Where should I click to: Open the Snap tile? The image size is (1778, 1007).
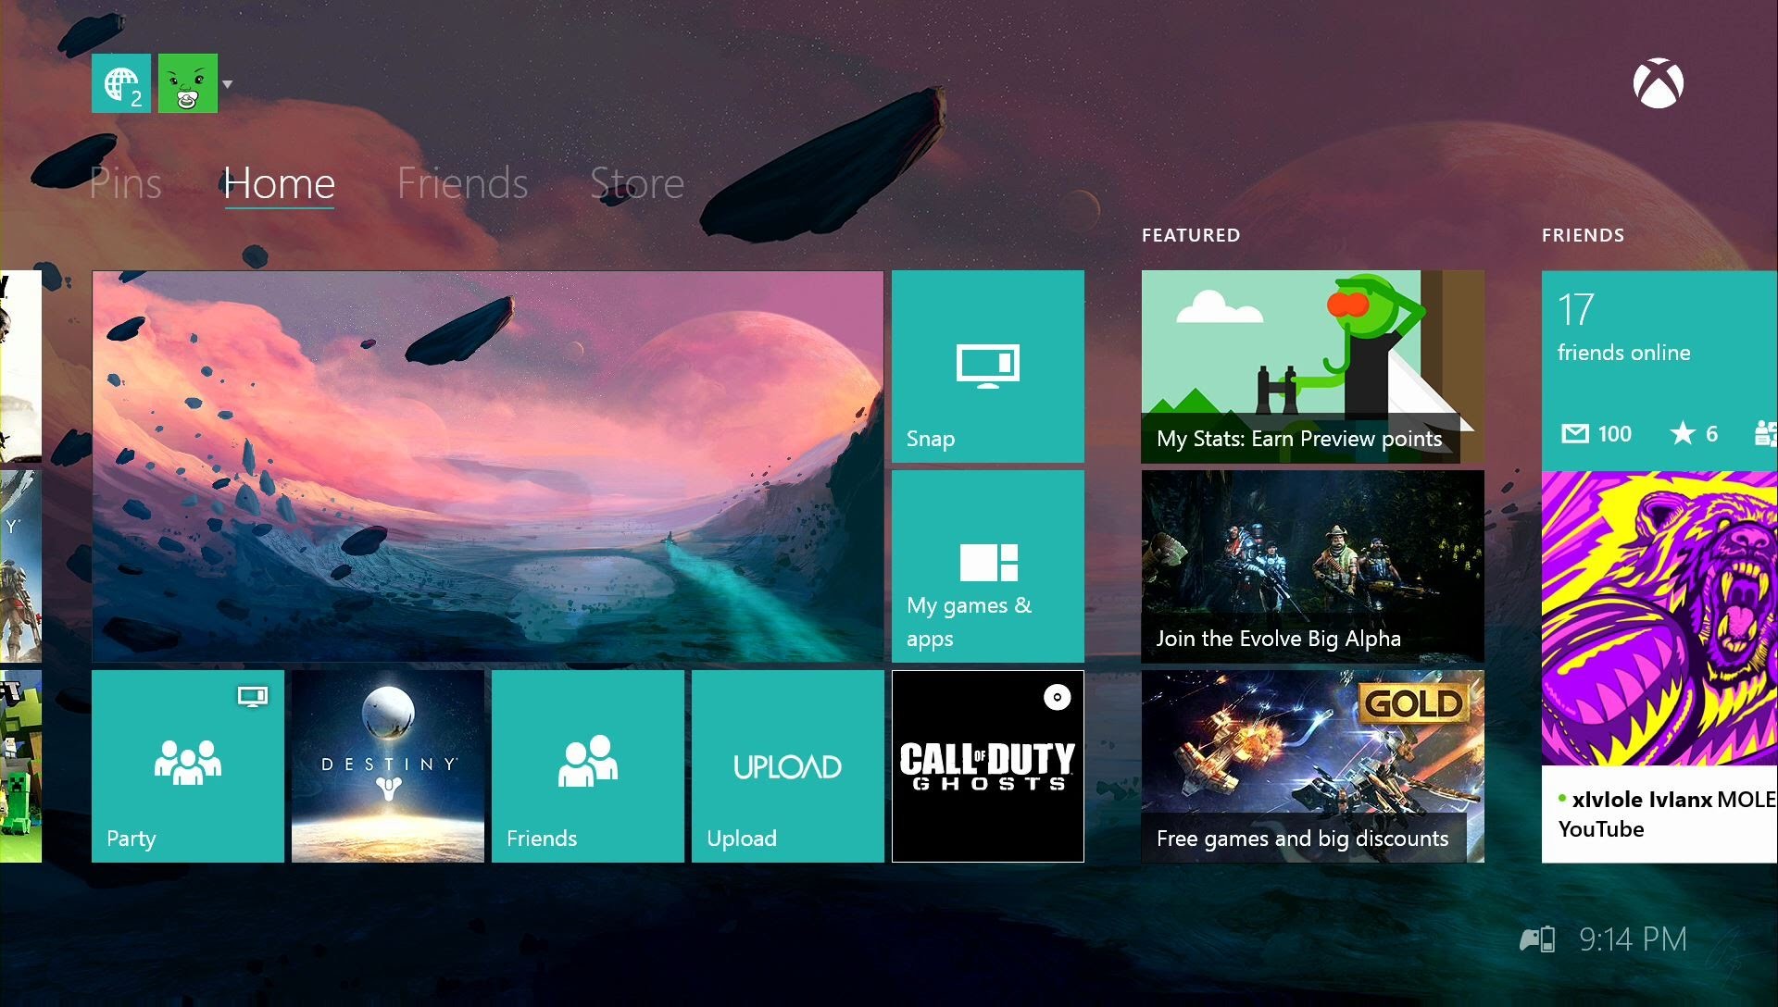tap(987, 367)
